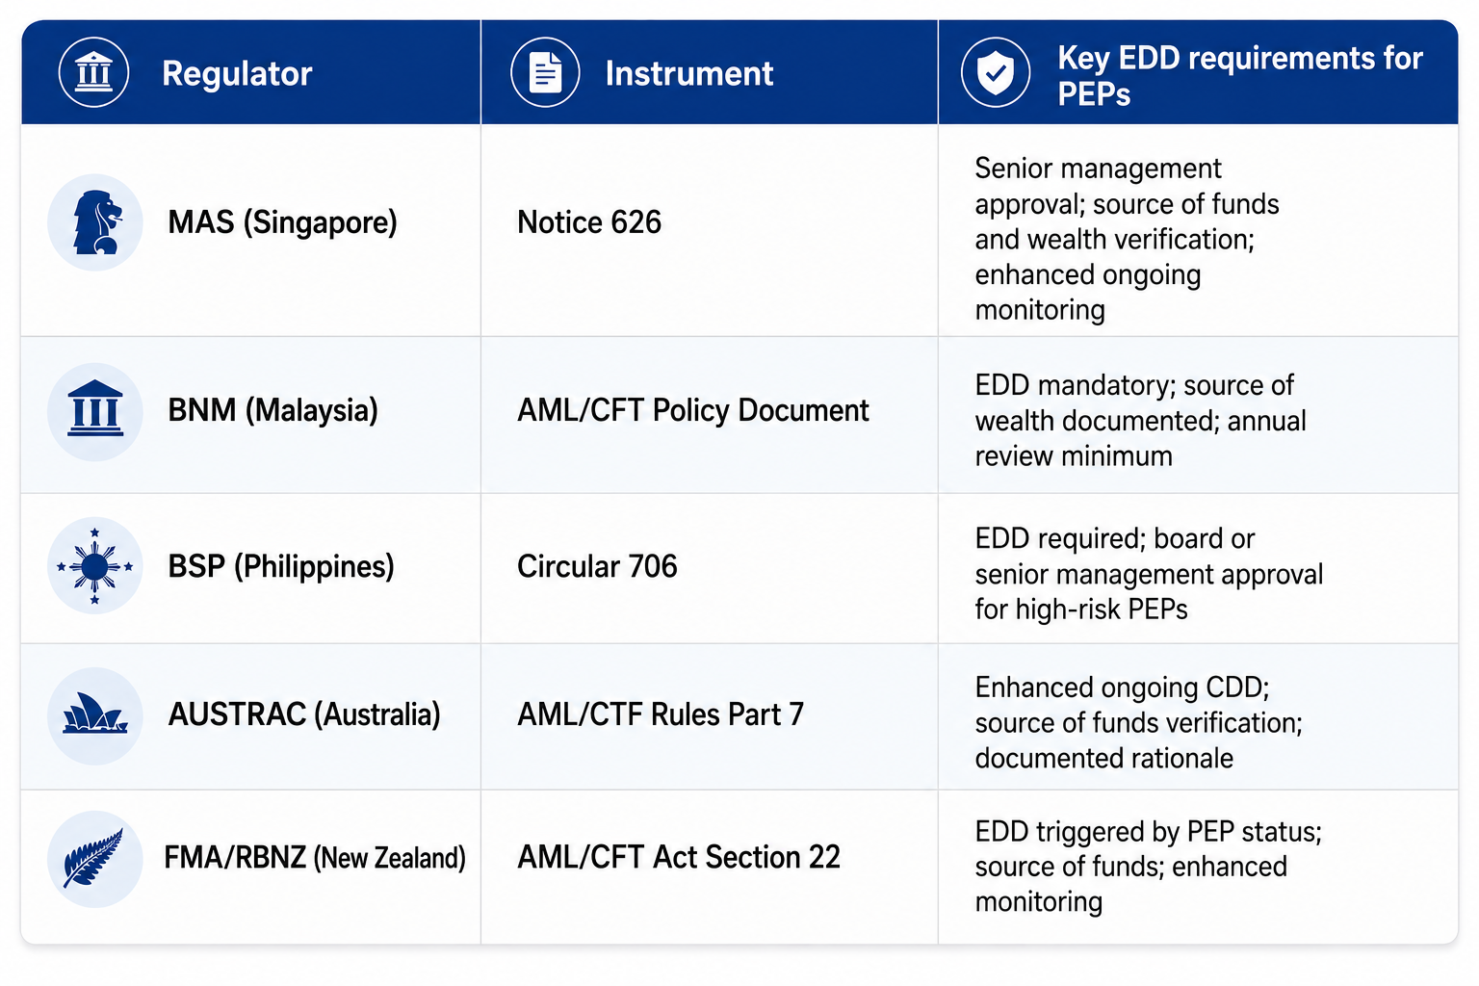This screenshot has width=1479, height=986.
Task: Click the sun and stars icon for BSP
Action: point(95,566)
